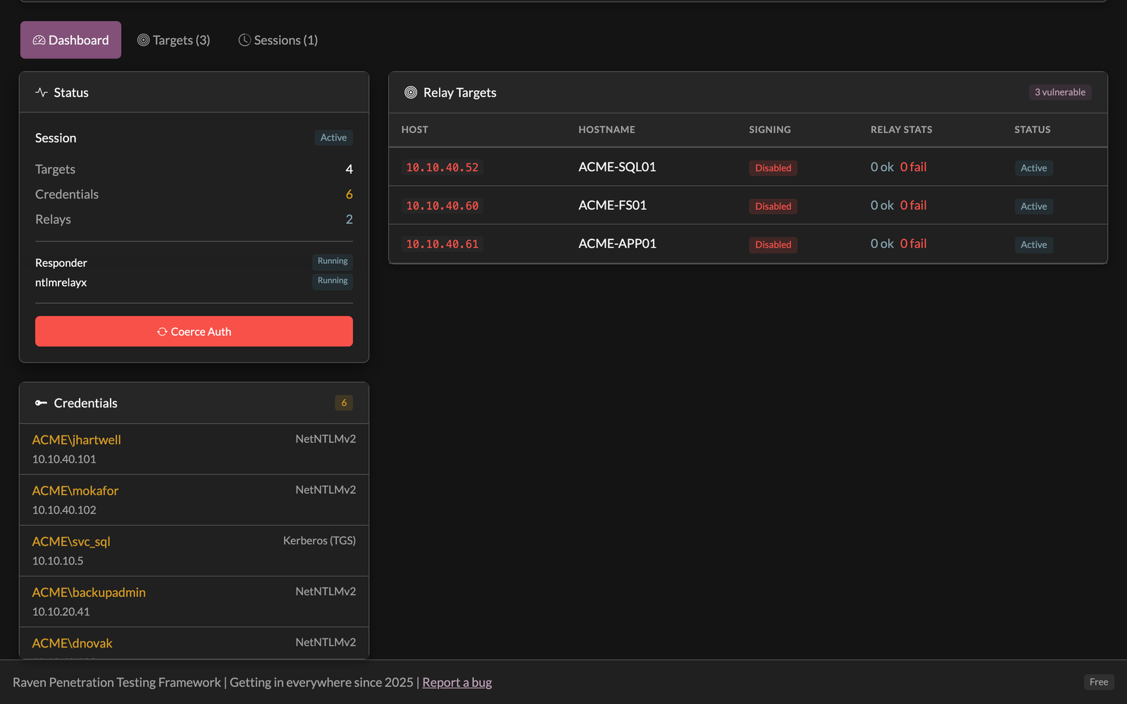
Task: Click the Targets count value 4
Action: pos(349,169)
